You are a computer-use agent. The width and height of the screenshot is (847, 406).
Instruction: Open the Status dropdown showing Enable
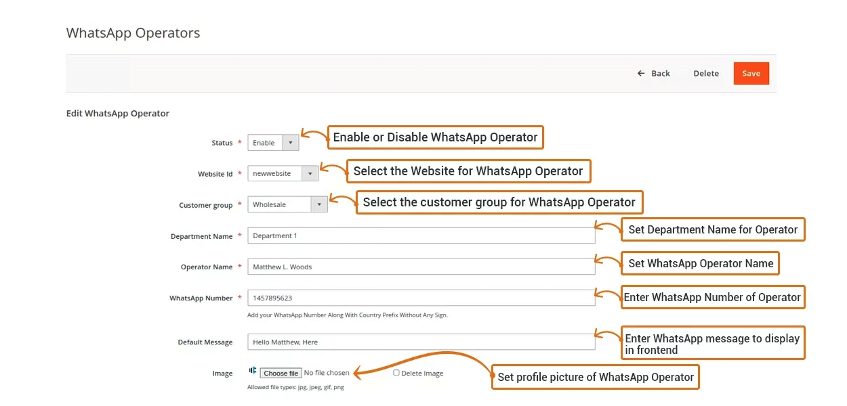click(273, 143)
